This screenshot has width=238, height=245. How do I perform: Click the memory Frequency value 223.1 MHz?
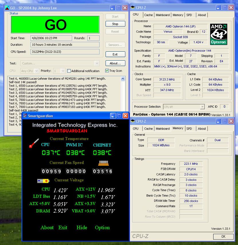191,164
